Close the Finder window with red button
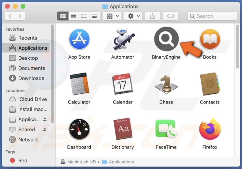The height and width of the screenshot is (169, 242). [x=7, y=6]
